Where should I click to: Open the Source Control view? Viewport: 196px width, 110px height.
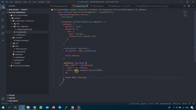tap(3, 20)
